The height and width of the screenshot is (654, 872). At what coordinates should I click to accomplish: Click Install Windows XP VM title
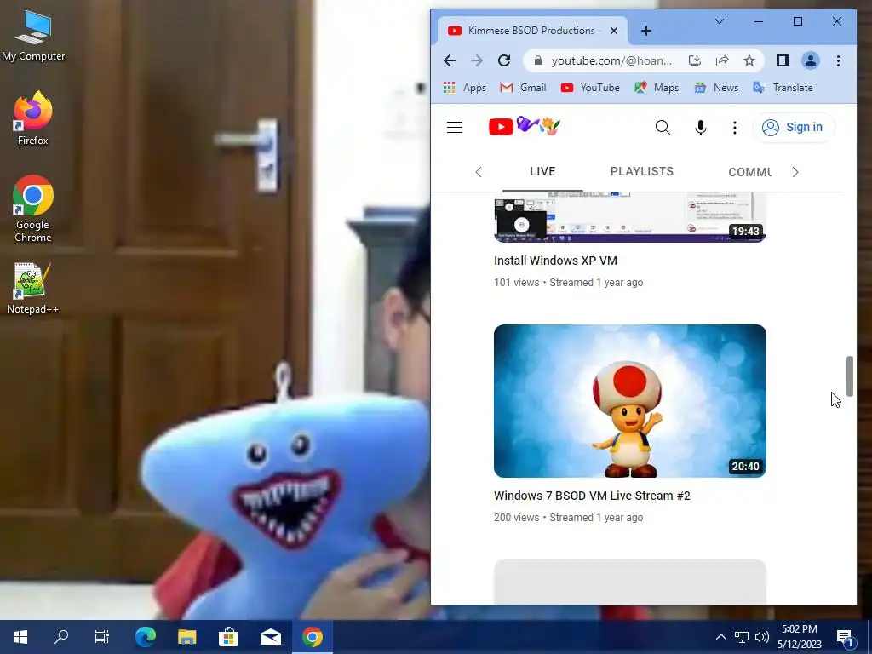[555, 261]
